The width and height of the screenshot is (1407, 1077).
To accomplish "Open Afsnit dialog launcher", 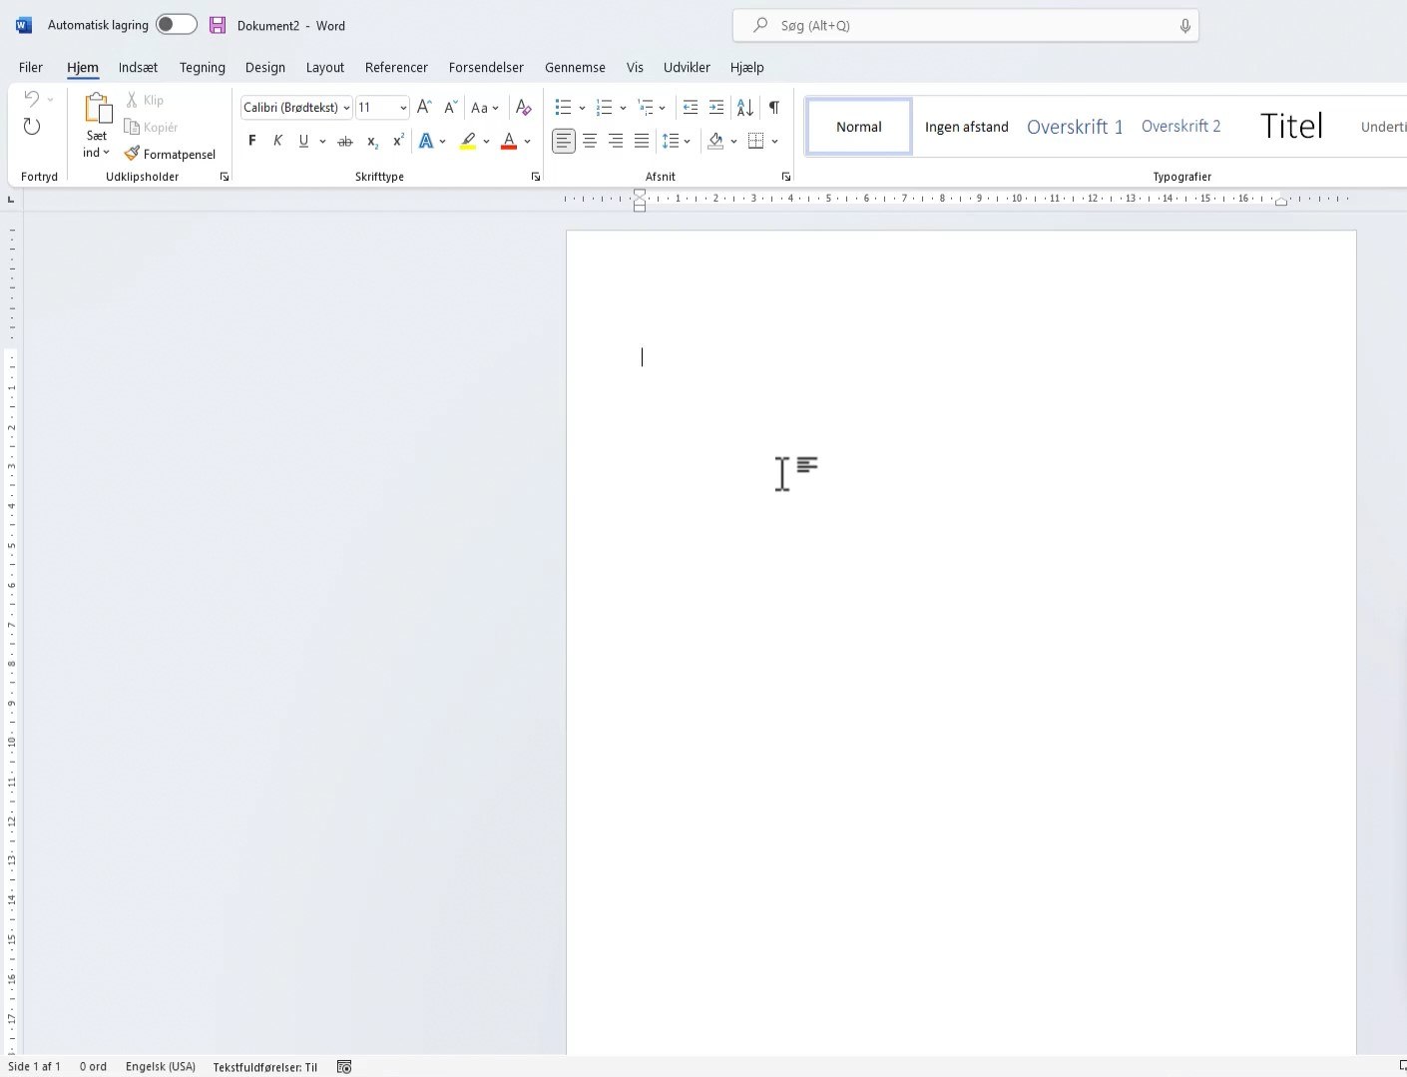I will [x=786, y=177].
